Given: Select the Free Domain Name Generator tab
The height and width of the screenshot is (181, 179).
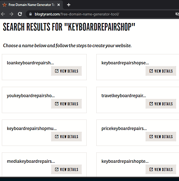Looking at the screenshot, I should (x=31, y=5).
